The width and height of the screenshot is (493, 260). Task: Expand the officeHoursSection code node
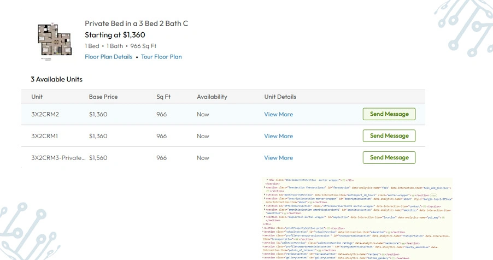pos(265,205)
